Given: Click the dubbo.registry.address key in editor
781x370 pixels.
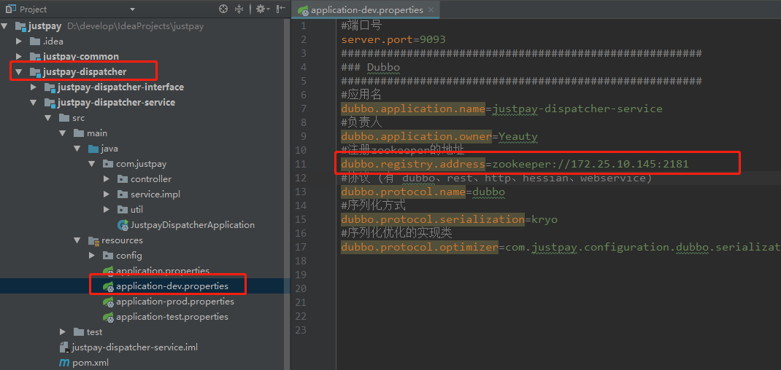Looking at the screenshot, I should (x=413, y=164).
